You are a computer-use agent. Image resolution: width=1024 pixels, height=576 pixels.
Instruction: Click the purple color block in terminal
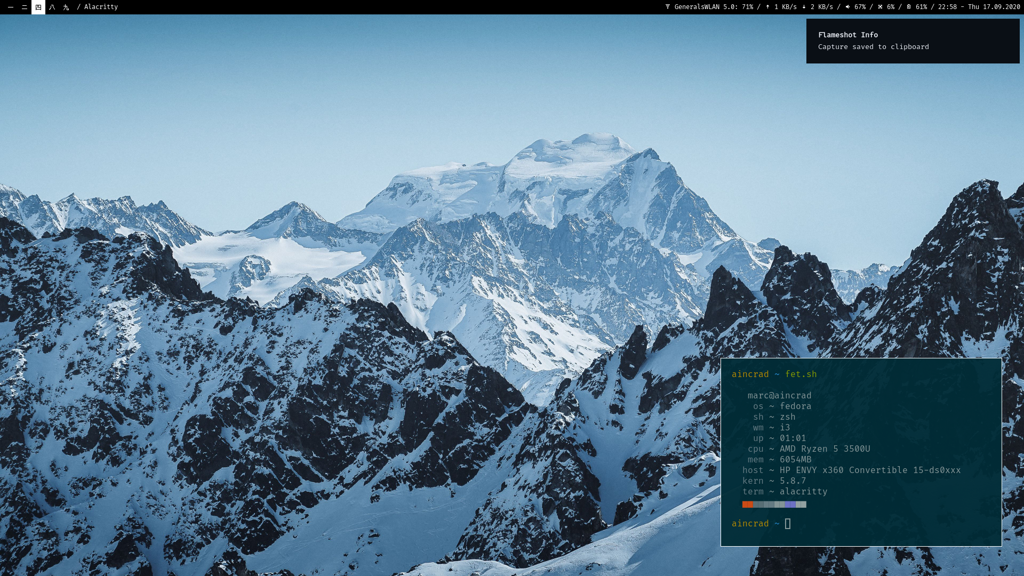click(x=790, y=505)
